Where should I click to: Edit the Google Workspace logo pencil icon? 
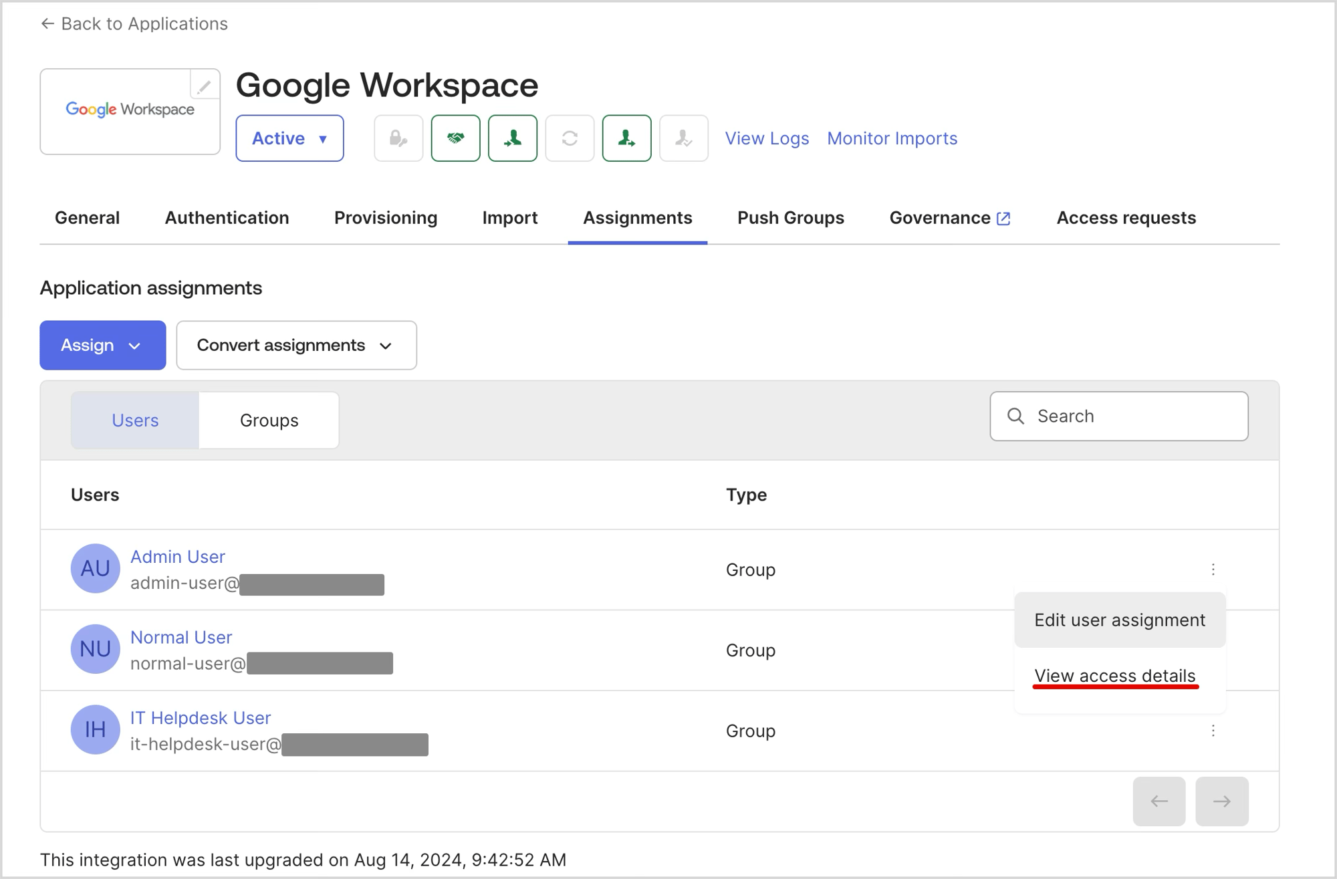205,86
